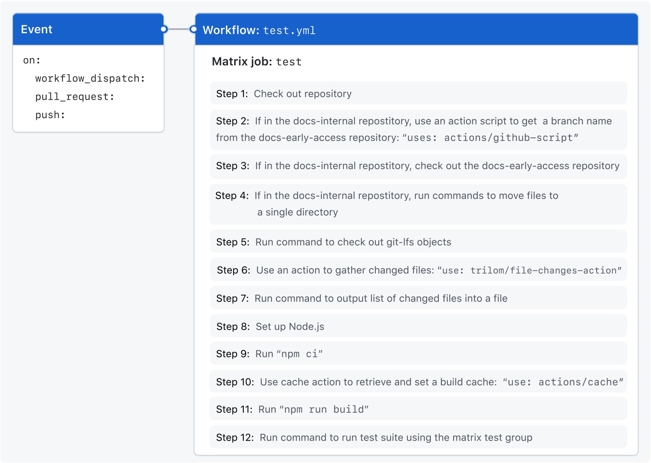
Task: Select the workflow_dispatch trigger line
Action: (x=90, y=79)
